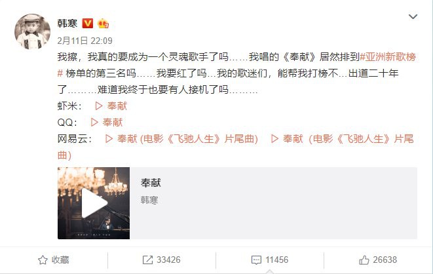Screen dimensions: 433x274
Task: Click the 收藏 button label
Action: pos(60,260)
